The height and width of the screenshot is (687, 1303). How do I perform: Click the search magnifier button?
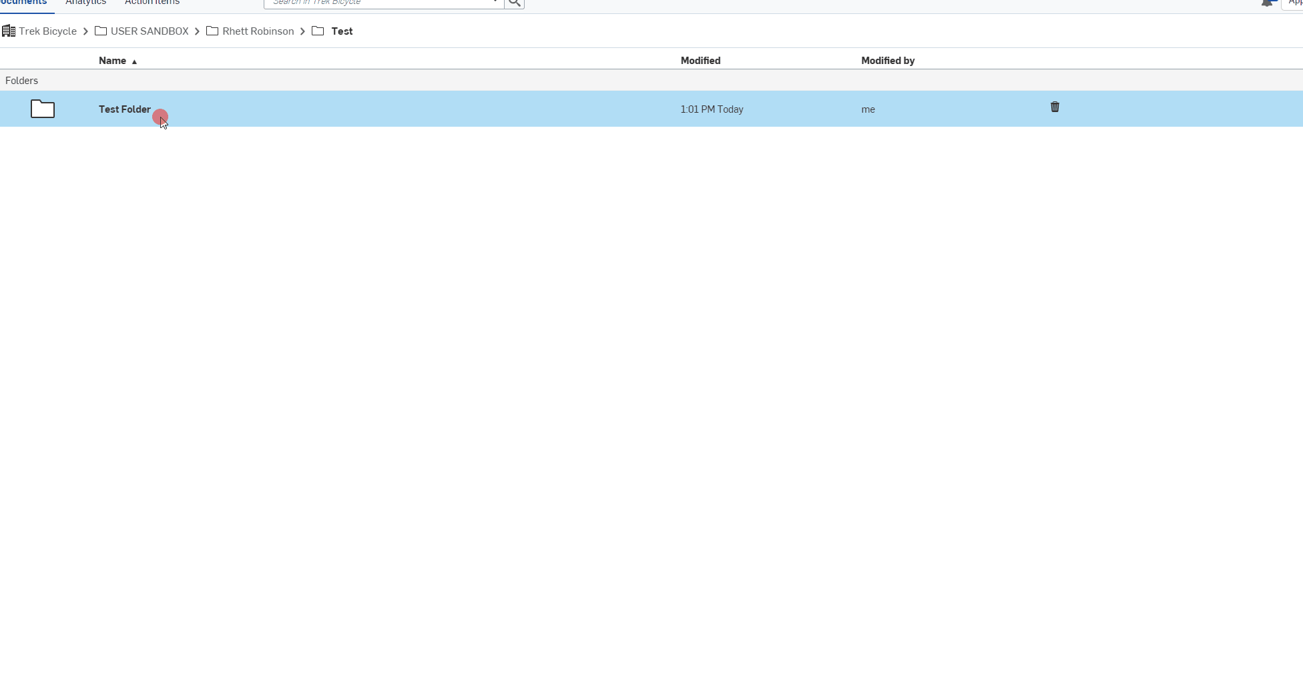(514, 3)
